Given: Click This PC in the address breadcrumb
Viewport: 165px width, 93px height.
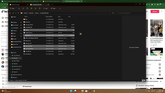Looking at the screenshot, I should click(26, 13).
